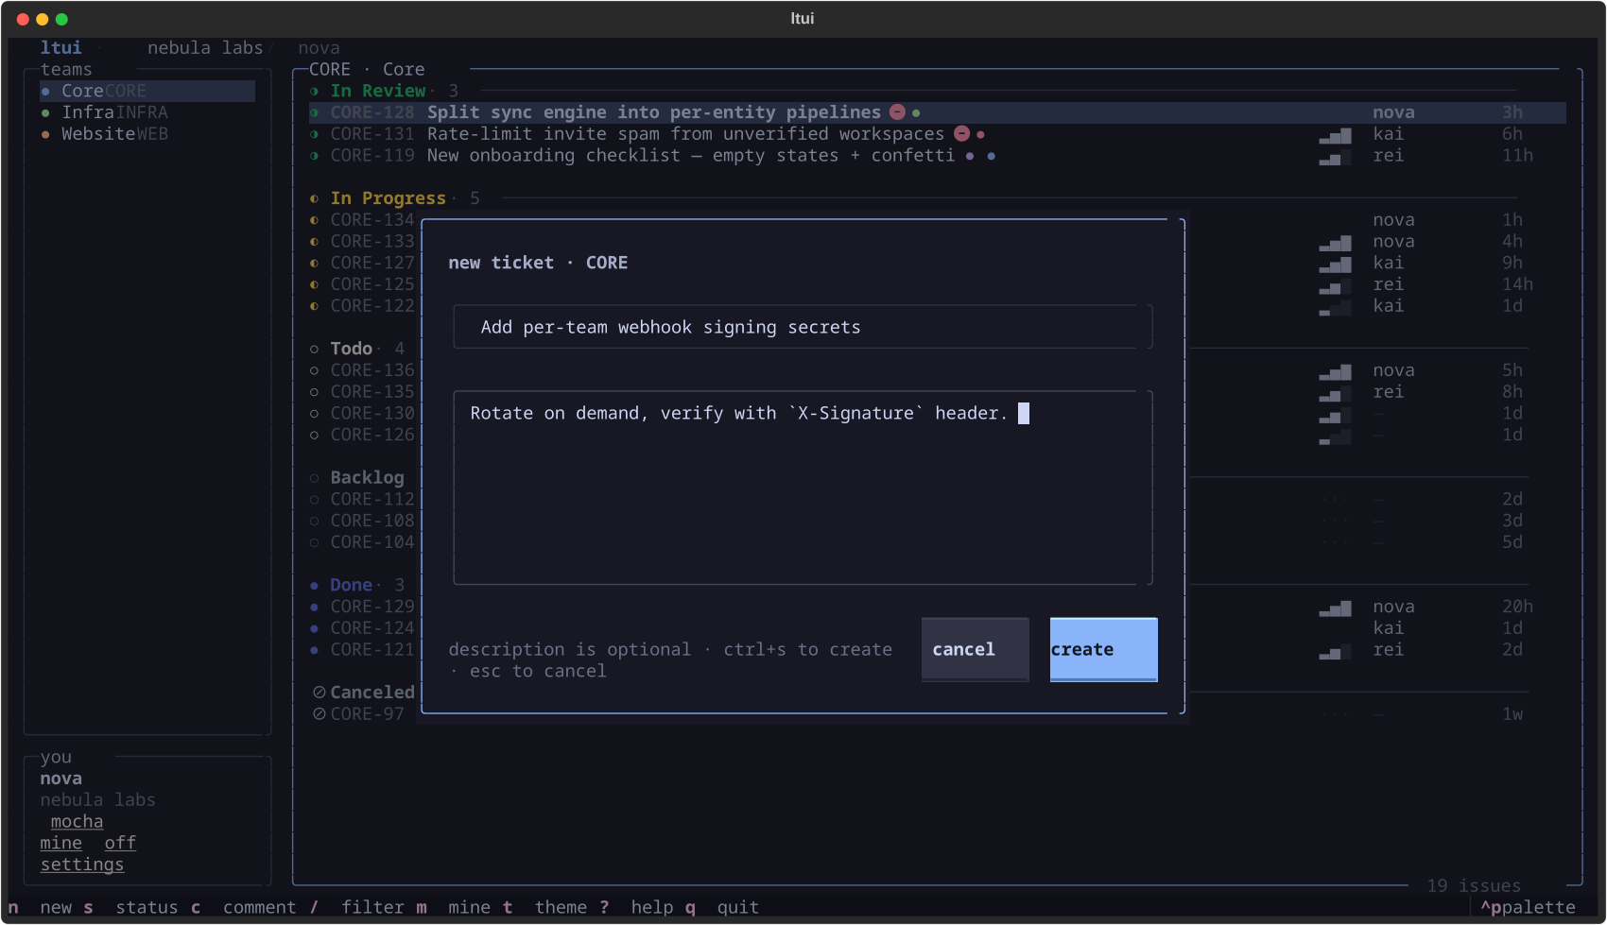
Task: Click 'status' in the bottom shortcut bar
Action: (147, 907)
